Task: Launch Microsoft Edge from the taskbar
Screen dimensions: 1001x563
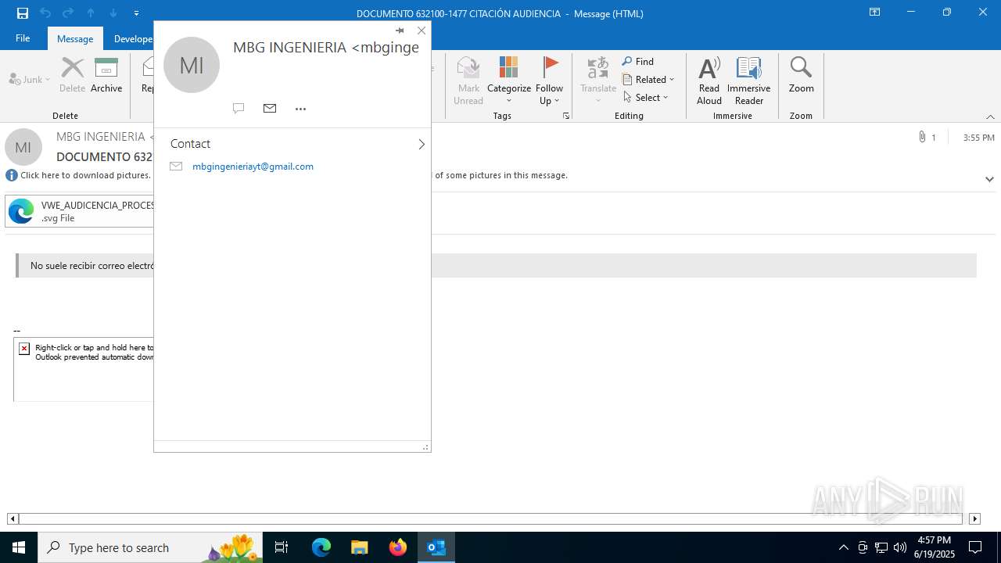Action: click(321, 547)
